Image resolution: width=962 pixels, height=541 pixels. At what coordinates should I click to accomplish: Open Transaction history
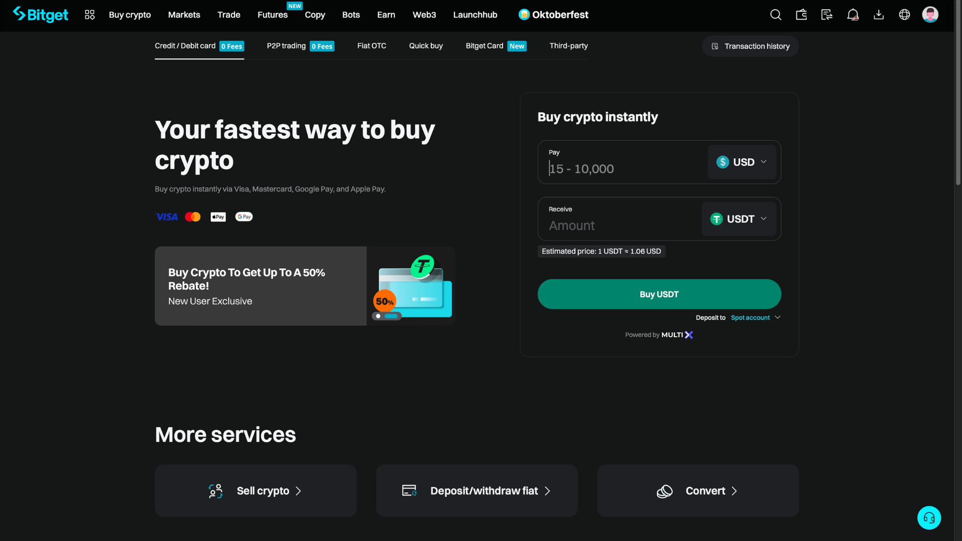click(x=750, y=46)
